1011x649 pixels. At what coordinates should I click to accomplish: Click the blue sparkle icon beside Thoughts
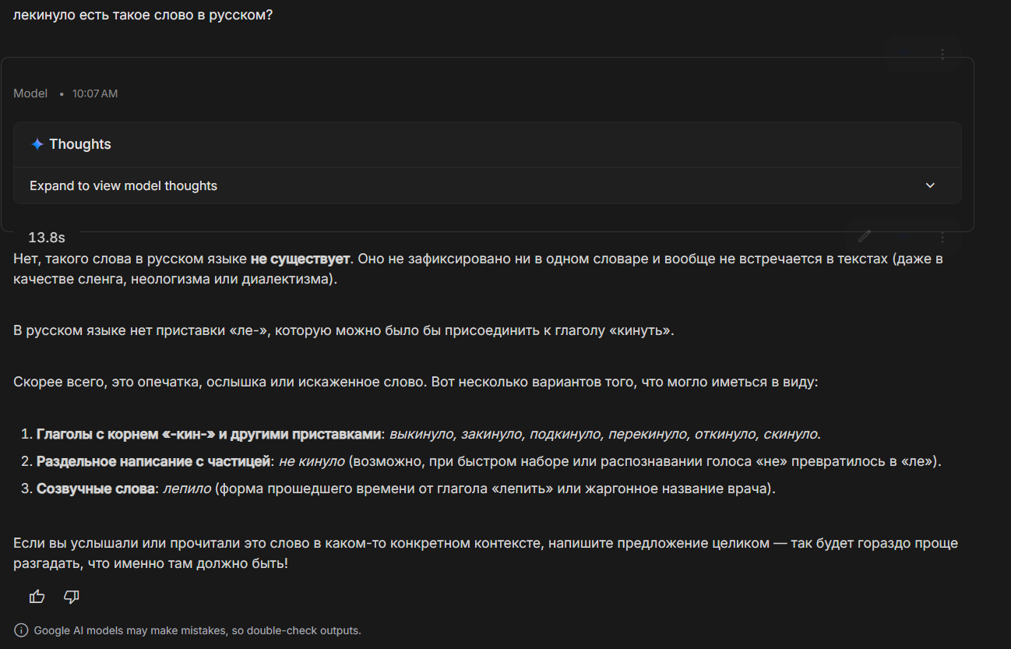coord(37,144)
